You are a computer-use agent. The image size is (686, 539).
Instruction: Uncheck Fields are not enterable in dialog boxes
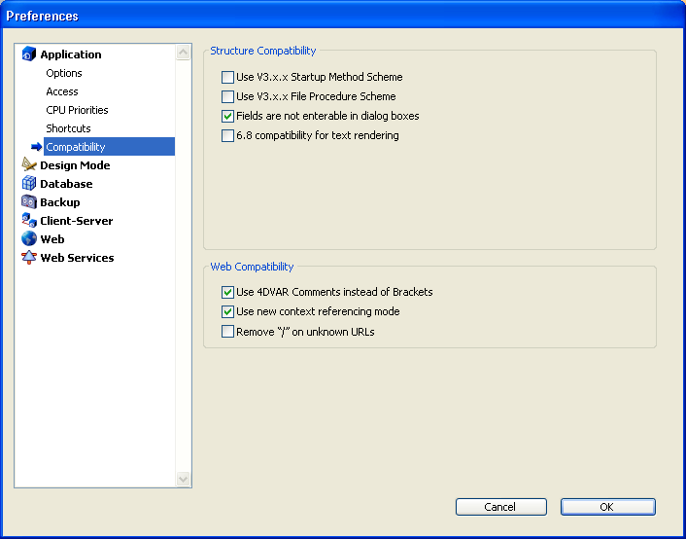coord(228,116)
